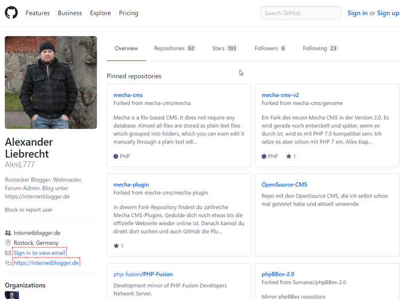Open the mecha-cms-v2 repository link
Screen dimensions: 402x299
280,95
